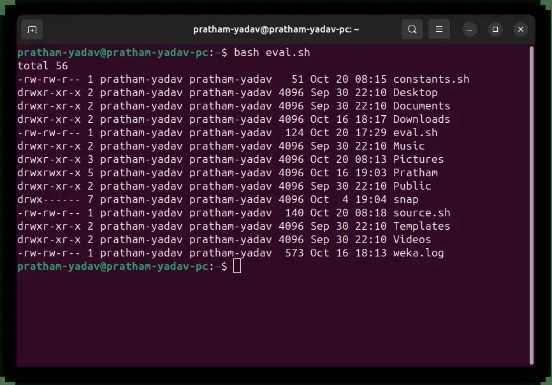Click the size 140 of source.sh
552x385 pixels.
coord(294,213)
